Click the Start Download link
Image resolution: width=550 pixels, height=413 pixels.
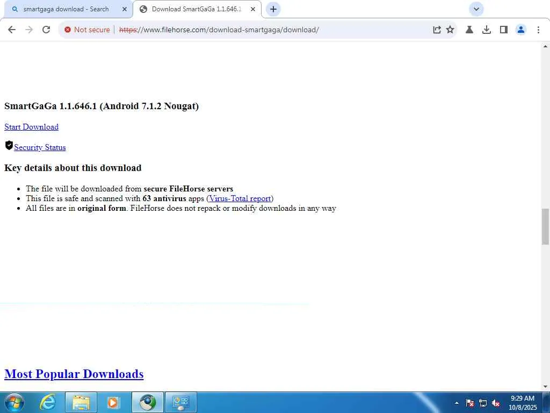pos(32,127)
